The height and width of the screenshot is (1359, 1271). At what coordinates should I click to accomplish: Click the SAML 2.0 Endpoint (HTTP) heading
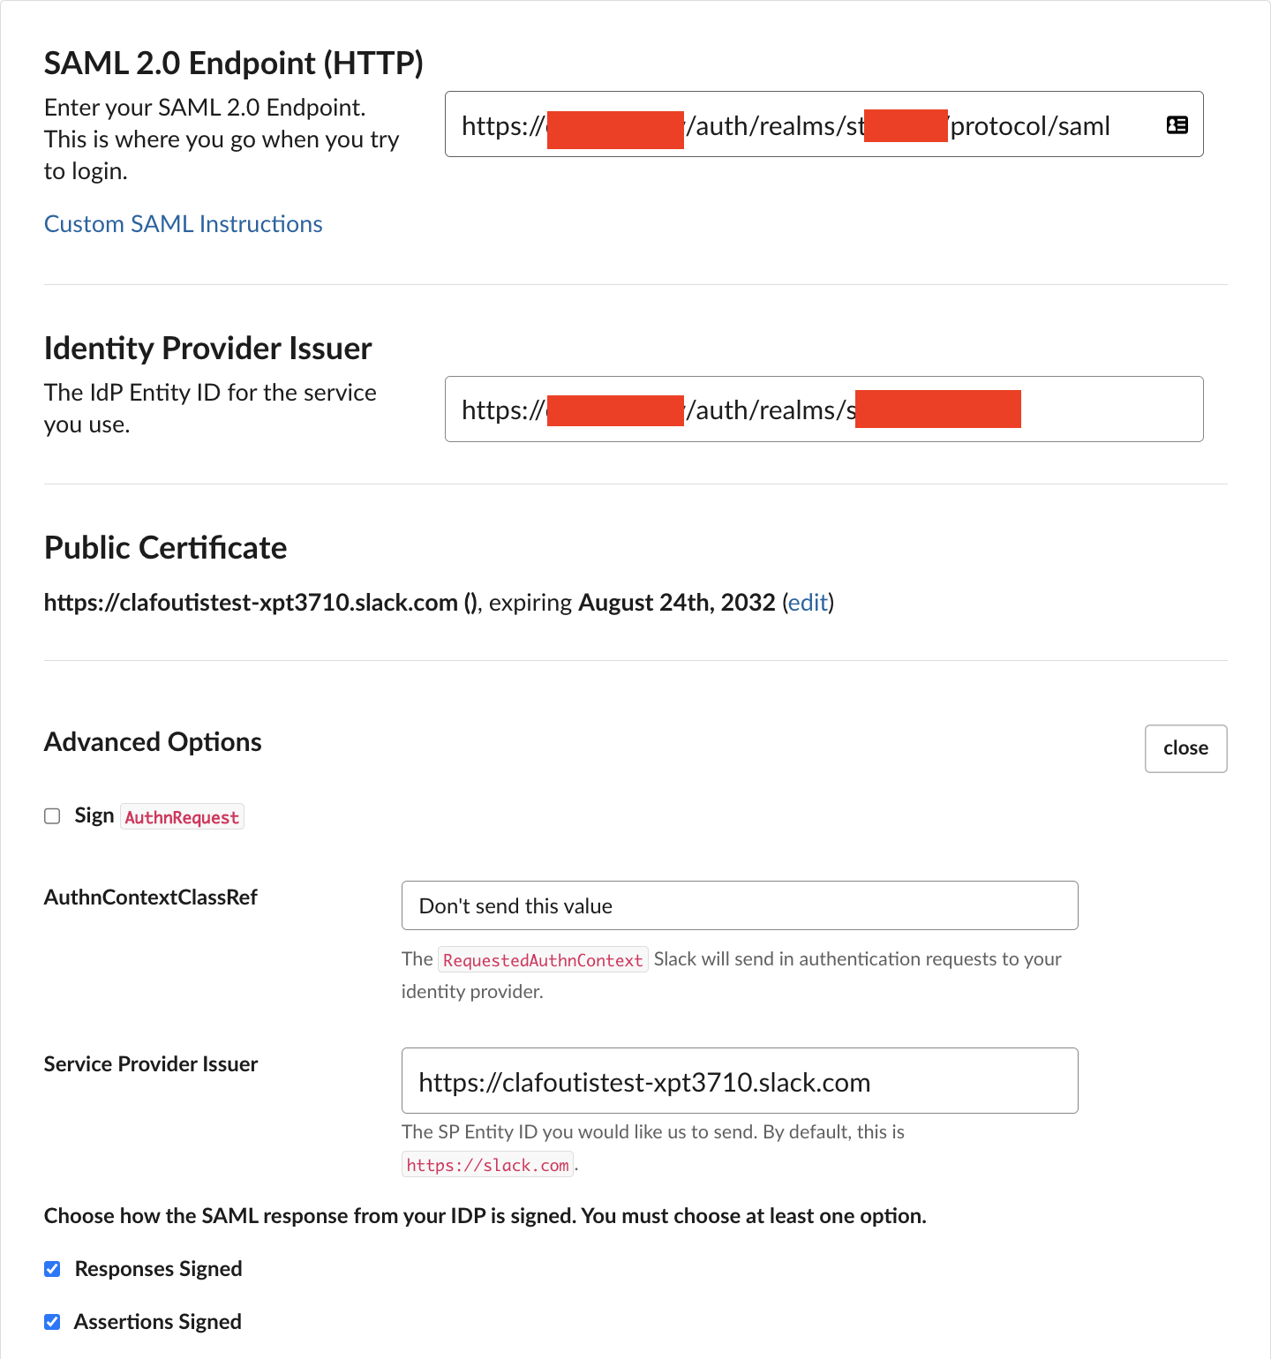coord(234,63)
